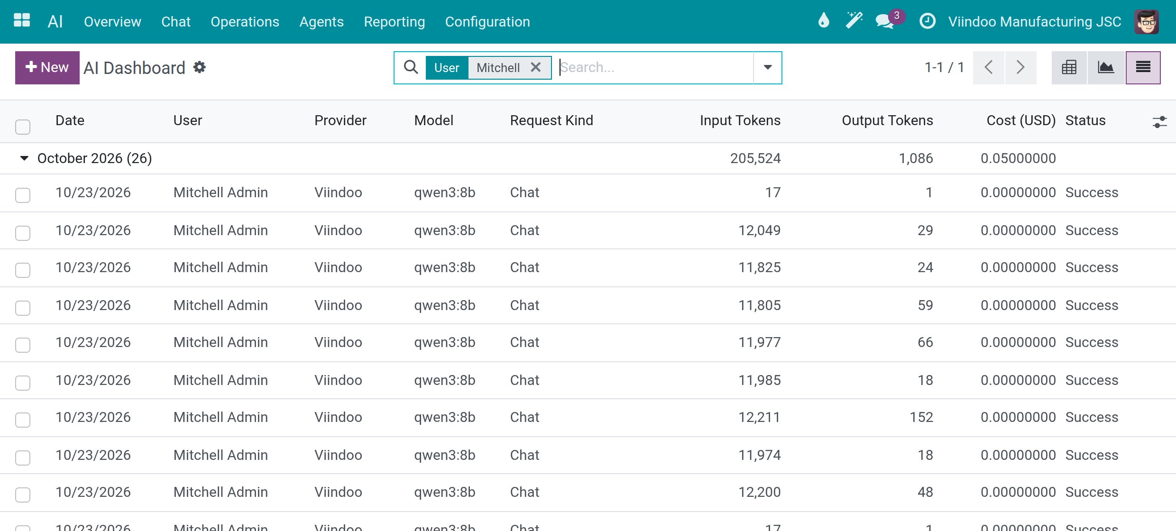Sort by the Input Tokens column header

coord(740,120)
